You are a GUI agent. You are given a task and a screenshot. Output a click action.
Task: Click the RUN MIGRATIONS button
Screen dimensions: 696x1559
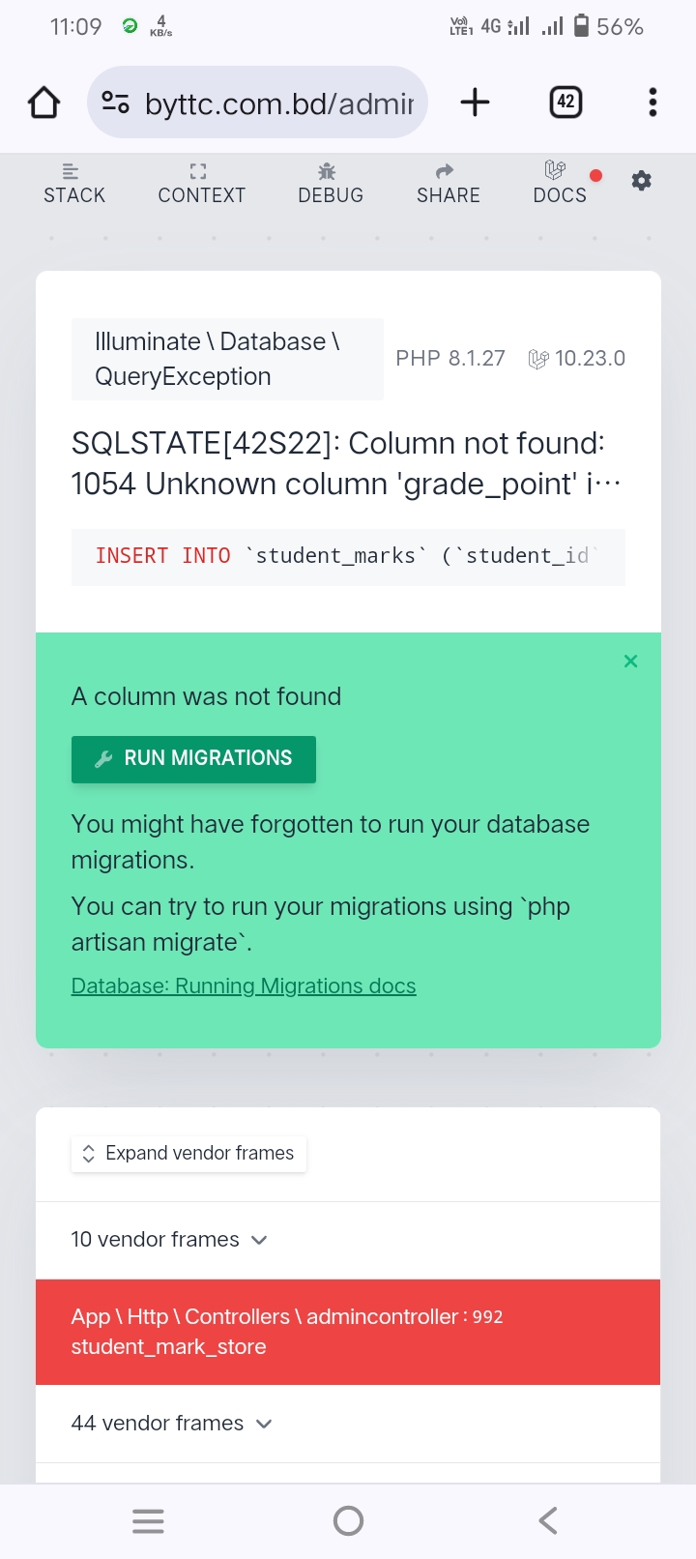point(193,759)
